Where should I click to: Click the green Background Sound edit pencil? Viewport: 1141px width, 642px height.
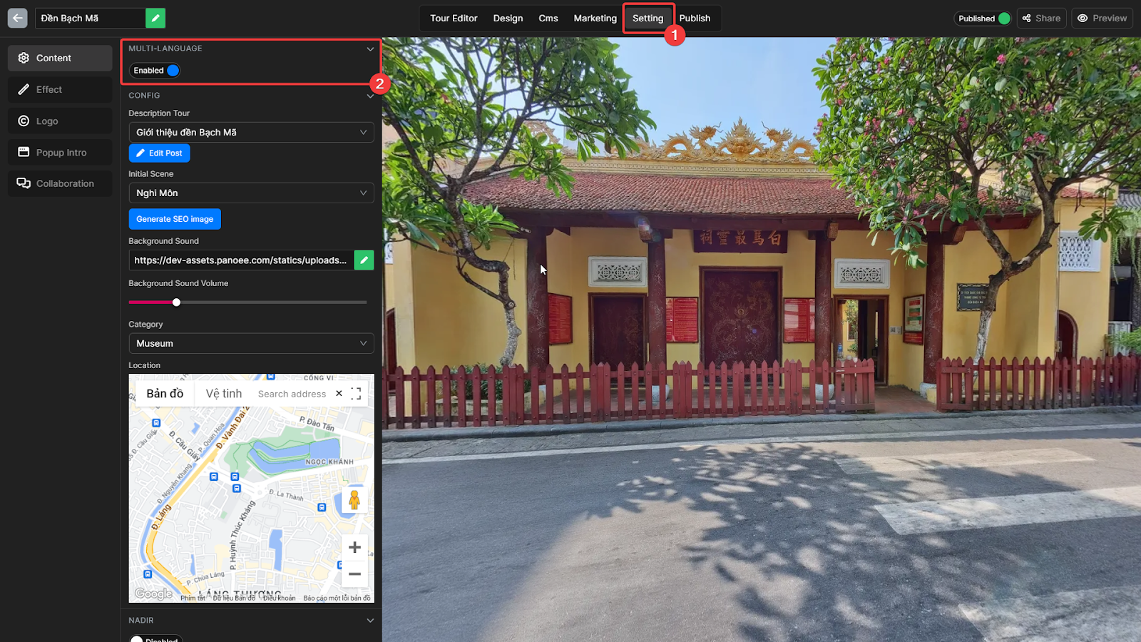(364, 260)
